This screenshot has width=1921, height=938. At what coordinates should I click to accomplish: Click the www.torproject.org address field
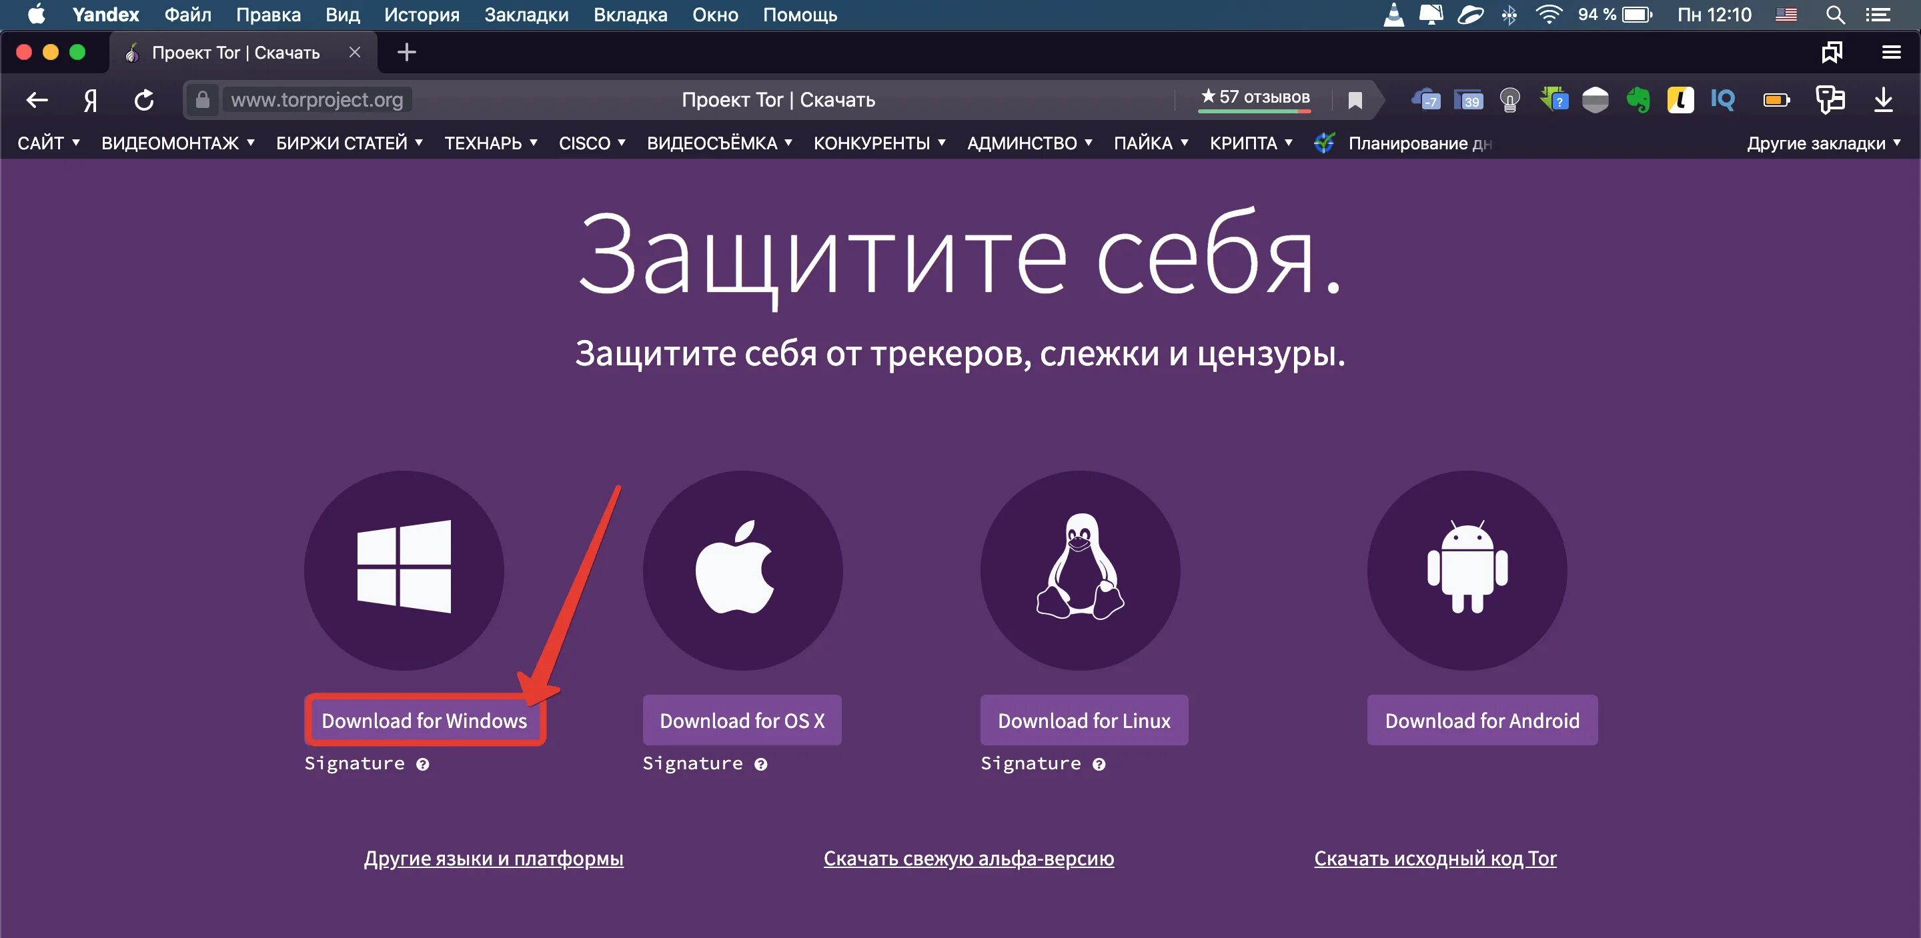(317, 100)
